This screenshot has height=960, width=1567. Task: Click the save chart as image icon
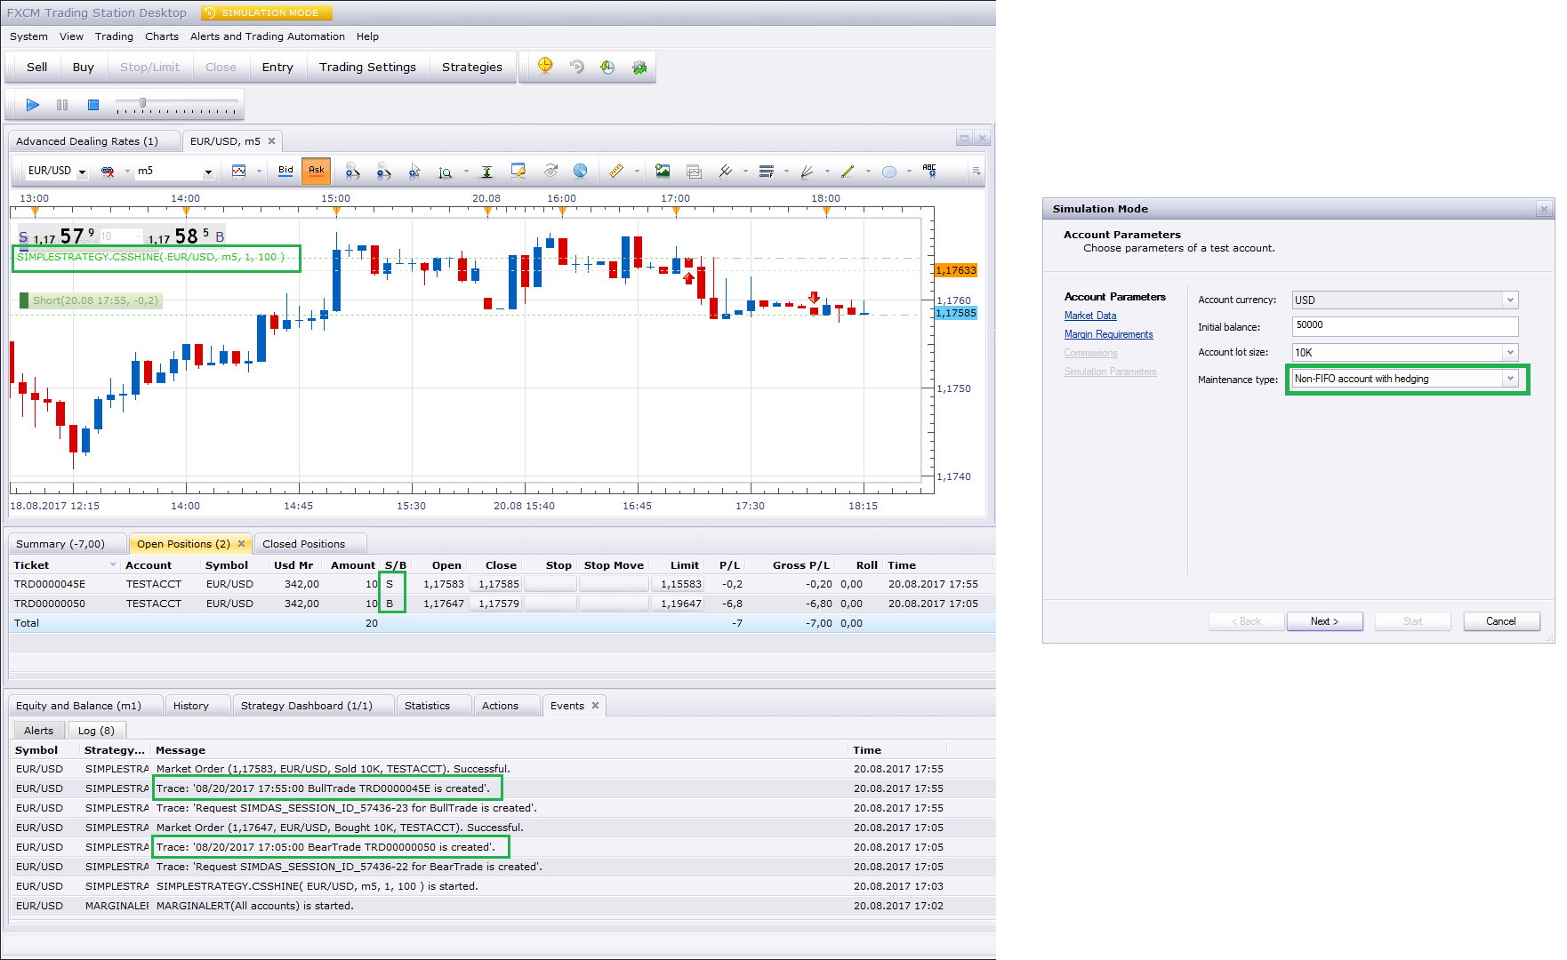click(x=662, y=171)
